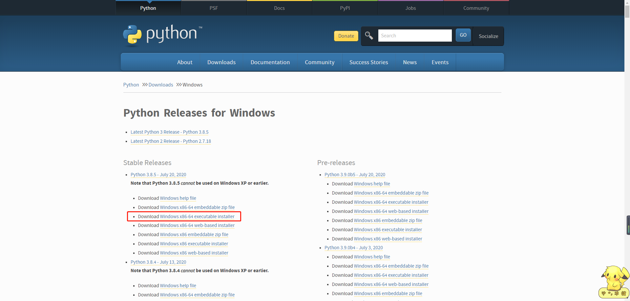Open Latest Python 3 Release - Python 3.8.5
Viewport: 630px width, 301px height.
pyautogui.click(x=169, y=132)
